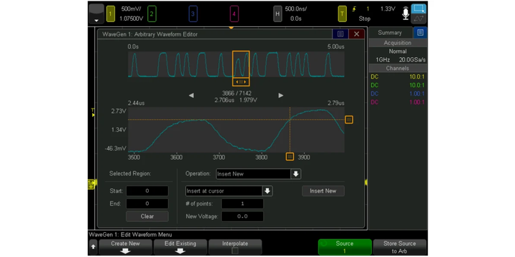
Task: Open the sidebar list icon next to Summary
Action: click(421, 32)
